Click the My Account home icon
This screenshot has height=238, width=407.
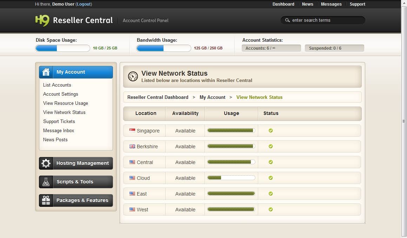click(46, 72)
